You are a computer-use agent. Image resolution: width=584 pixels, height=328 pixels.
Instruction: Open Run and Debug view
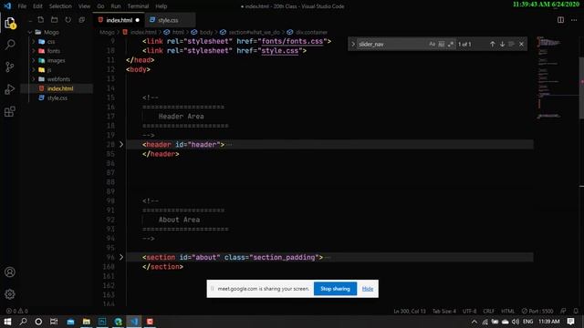pos(10,89)
